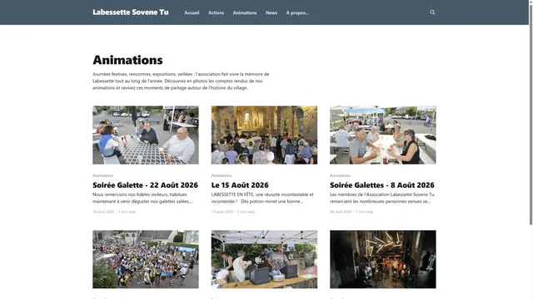Viewport: 533px width, 299px height.
Task: Select excerpt starting 'Nous remercions nos fidèles visiteurs'
Action: tap(142, 198)
